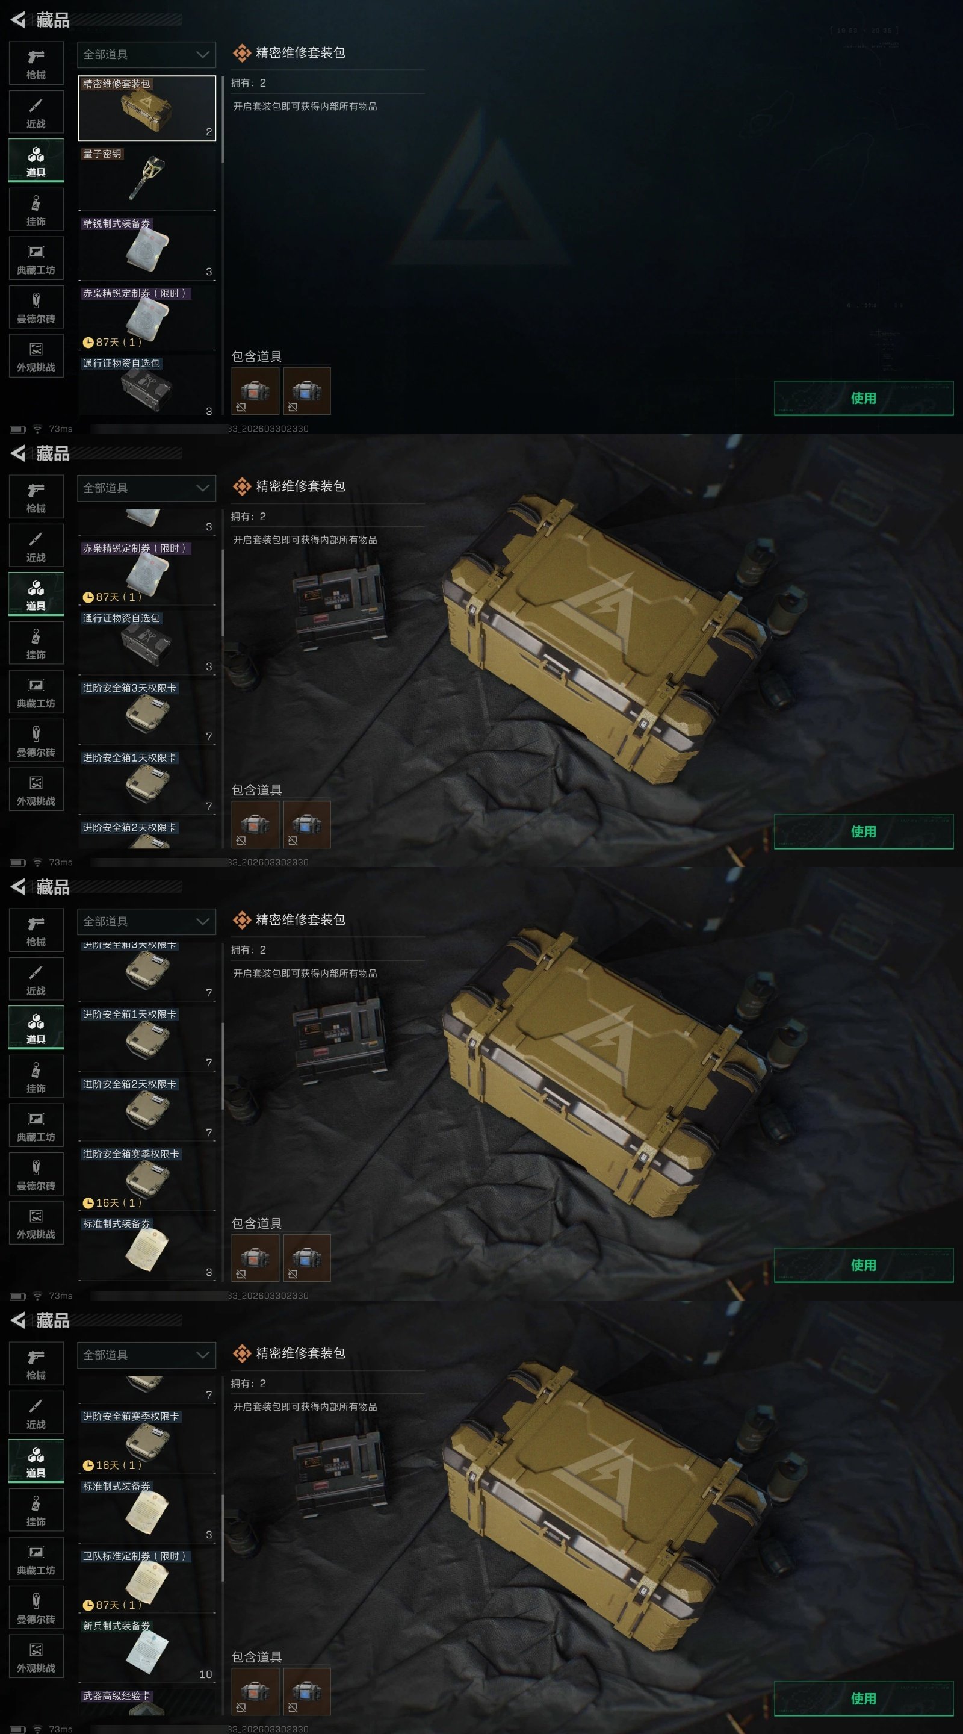The image size is (963, 1734).
Task: Click 使用 button on triangle-logo screen
Action: [x=864, y=398]
